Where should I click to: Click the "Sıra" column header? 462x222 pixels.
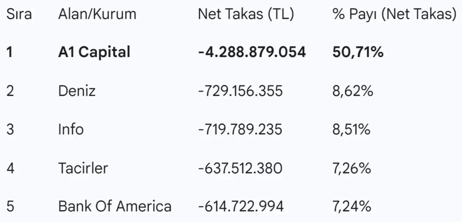[19, 14]
